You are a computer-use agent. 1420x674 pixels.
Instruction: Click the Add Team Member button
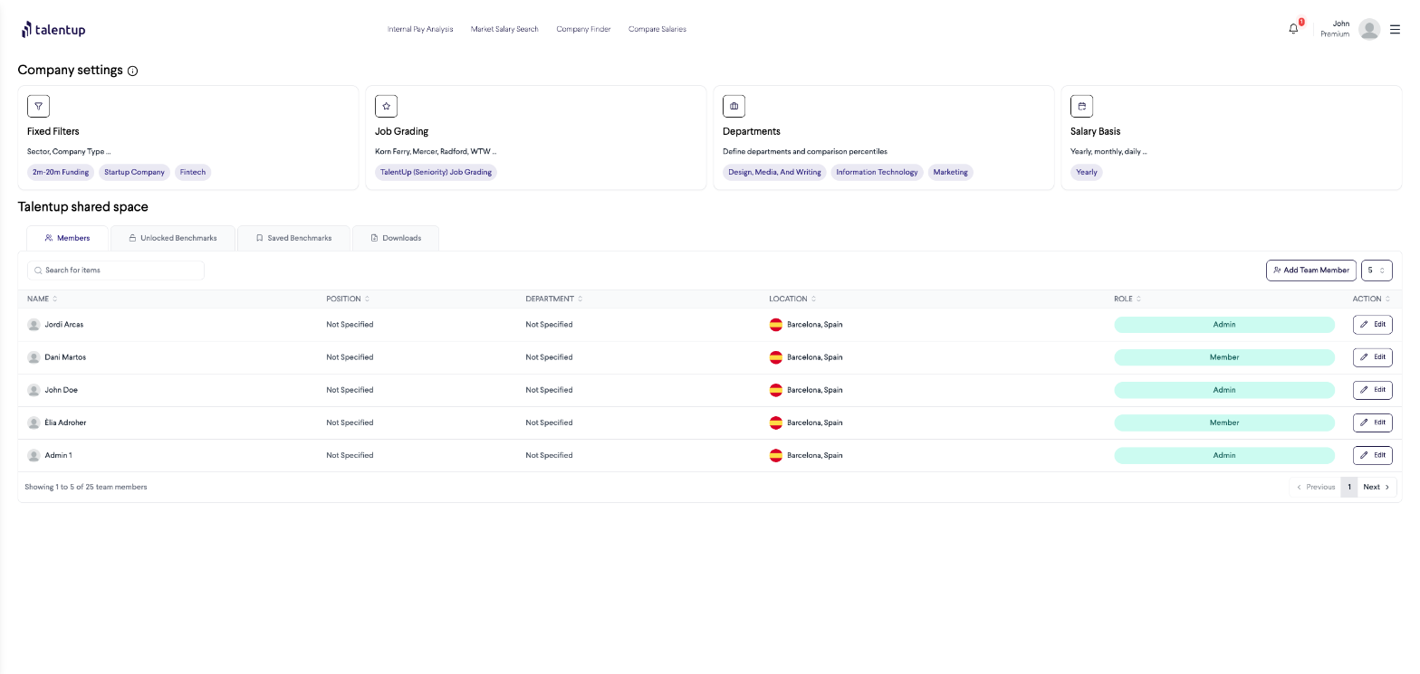pos(1310,270)
